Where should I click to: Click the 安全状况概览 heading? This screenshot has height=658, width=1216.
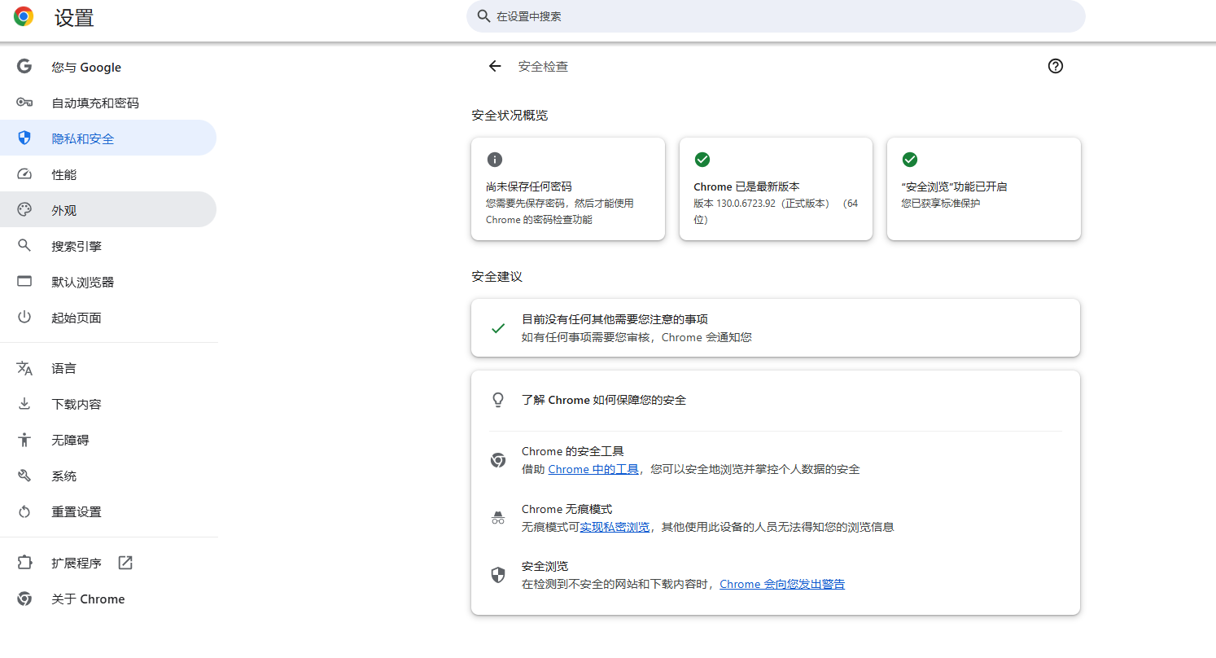click(510, 116)
